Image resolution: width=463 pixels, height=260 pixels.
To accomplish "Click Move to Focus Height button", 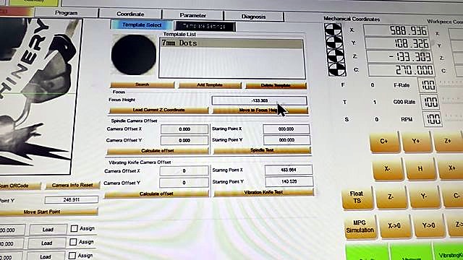I will (x=260, y=110).
